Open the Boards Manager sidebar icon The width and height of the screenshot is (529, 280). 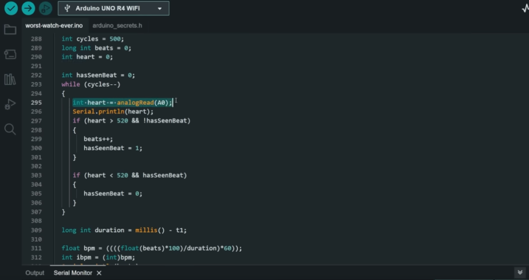click(x=10, y=54)
